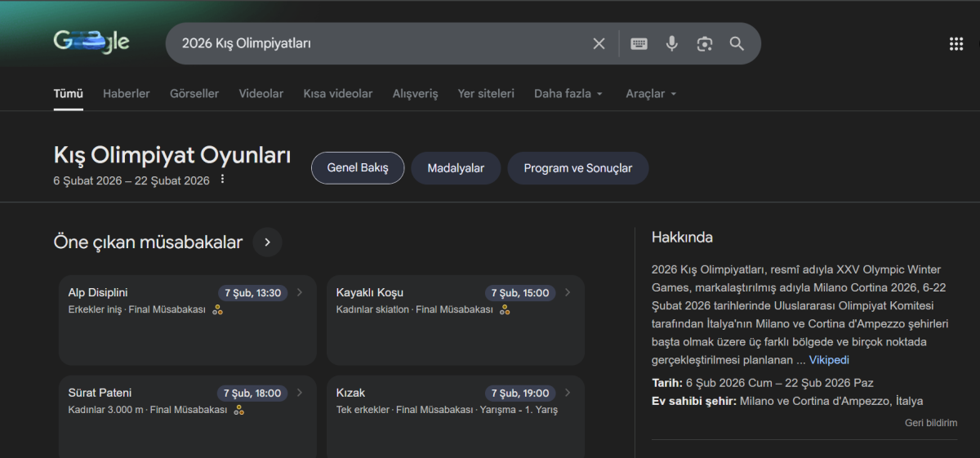Expand Öne çıkan müsabakalar with arrow
This screenshot has height=458, width=980.
pyautogui.click(x=267, y=242)
